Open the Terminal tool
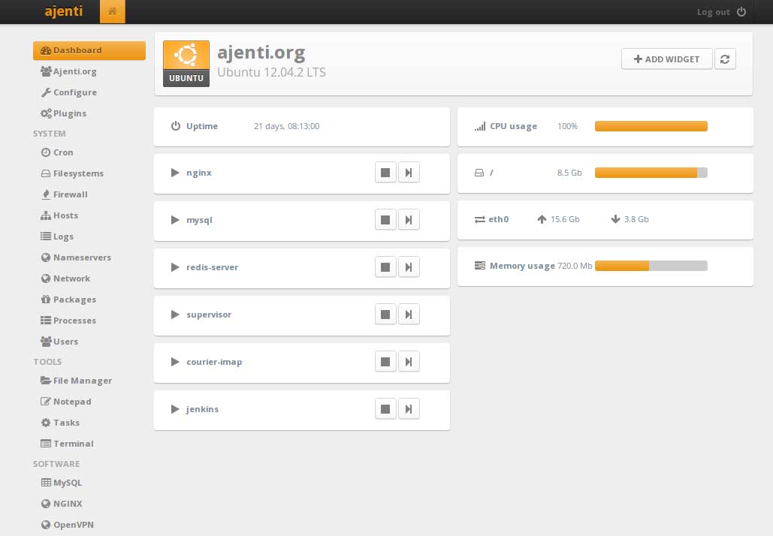The height and width of the screenshot is (536, 773). coord(72,444)
